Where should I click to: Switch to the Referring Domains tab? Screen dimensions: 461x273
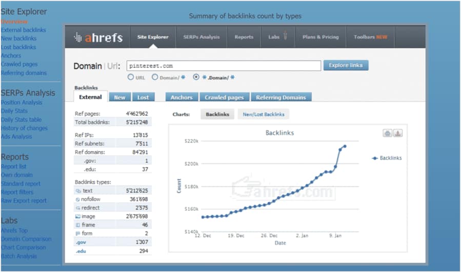[281, 97]
